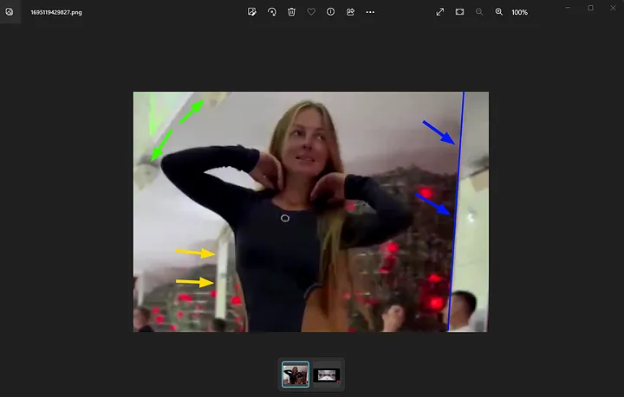624x397 pixels.
Task: Rotate the photo using the toolbar
Action: [271, 12]
